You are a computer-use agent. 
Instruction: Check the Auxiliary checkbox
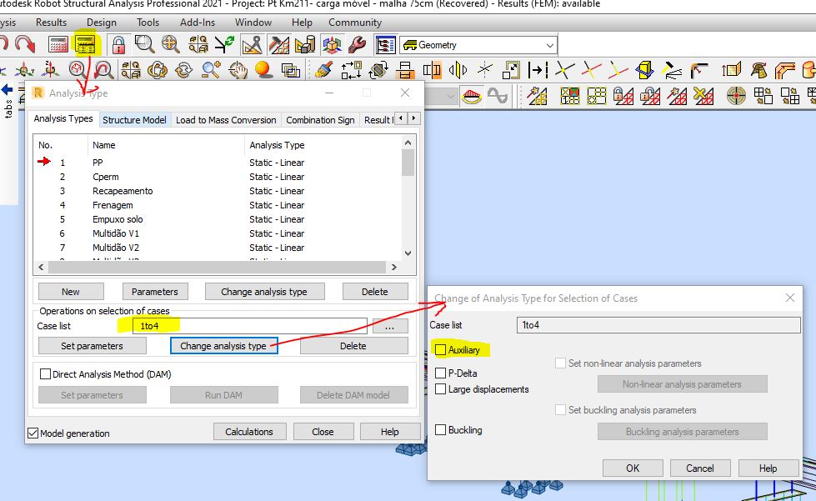(x=440, y=349)
